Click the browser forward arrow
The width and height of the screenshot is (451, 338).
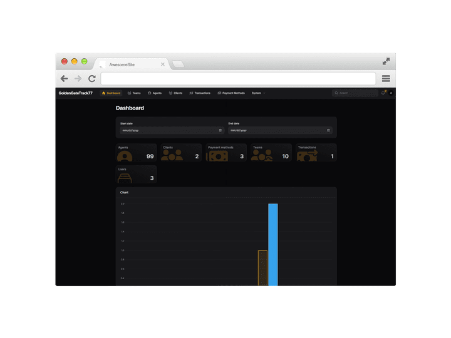click(78, 78)
